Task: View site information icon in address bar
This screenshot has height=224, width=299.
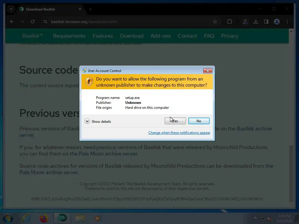Action: click(x=45, y=22)
